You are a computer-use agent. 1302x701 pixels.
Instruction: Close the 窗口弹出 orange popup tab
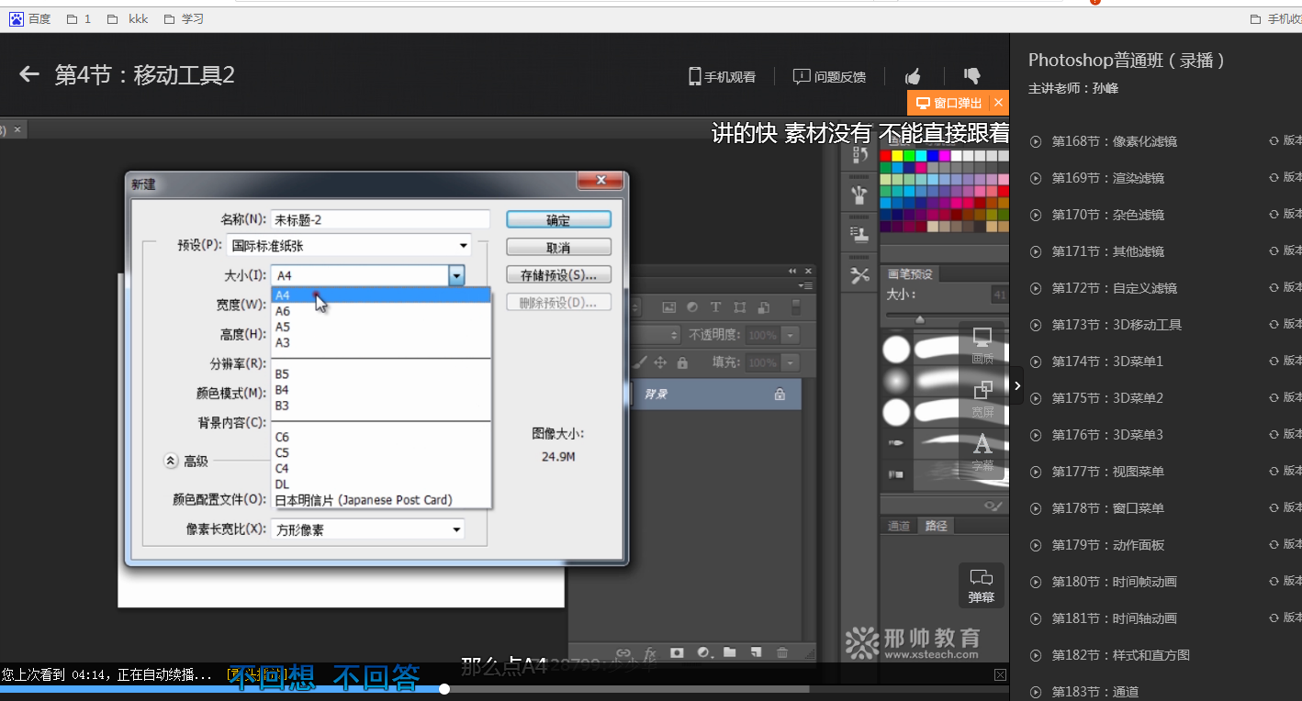(x=998, y=103)
